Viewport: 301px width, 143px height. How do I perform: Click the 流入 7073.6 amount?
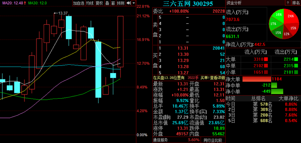point(233,20)
